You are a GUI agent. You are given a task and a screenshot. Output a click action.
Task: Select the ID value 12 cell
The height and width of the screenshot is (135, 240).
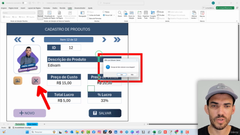[71, 48]
